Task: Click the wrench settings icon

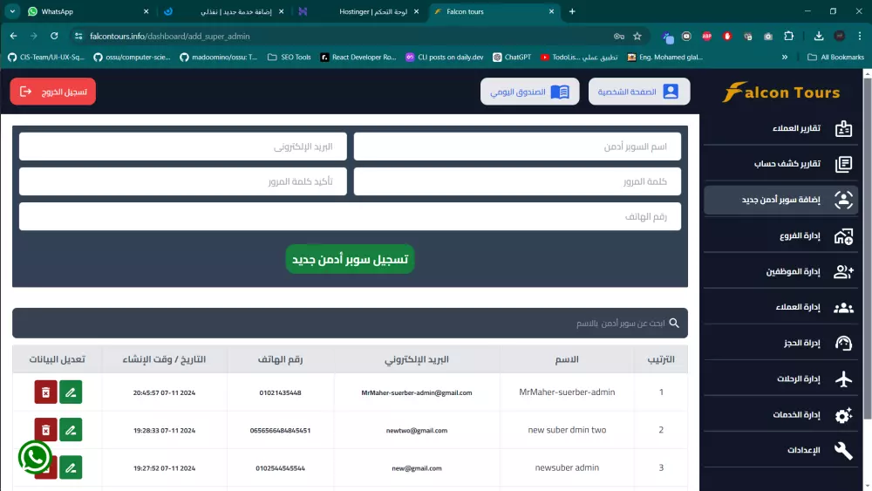Action: tap(843, 450)
